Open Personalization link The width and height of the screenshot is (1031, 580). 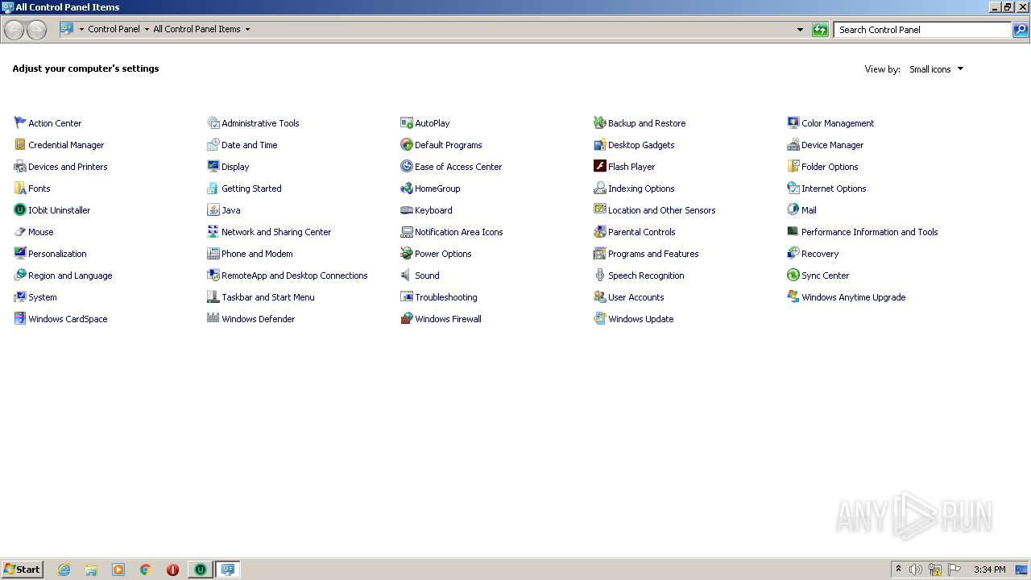coord(57,254)
